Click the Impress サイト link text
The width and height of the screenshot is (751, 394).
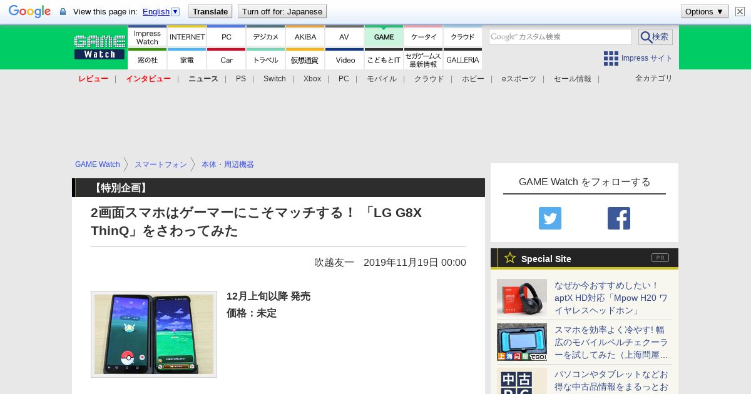pyautogui.click(x=647, y=58)
